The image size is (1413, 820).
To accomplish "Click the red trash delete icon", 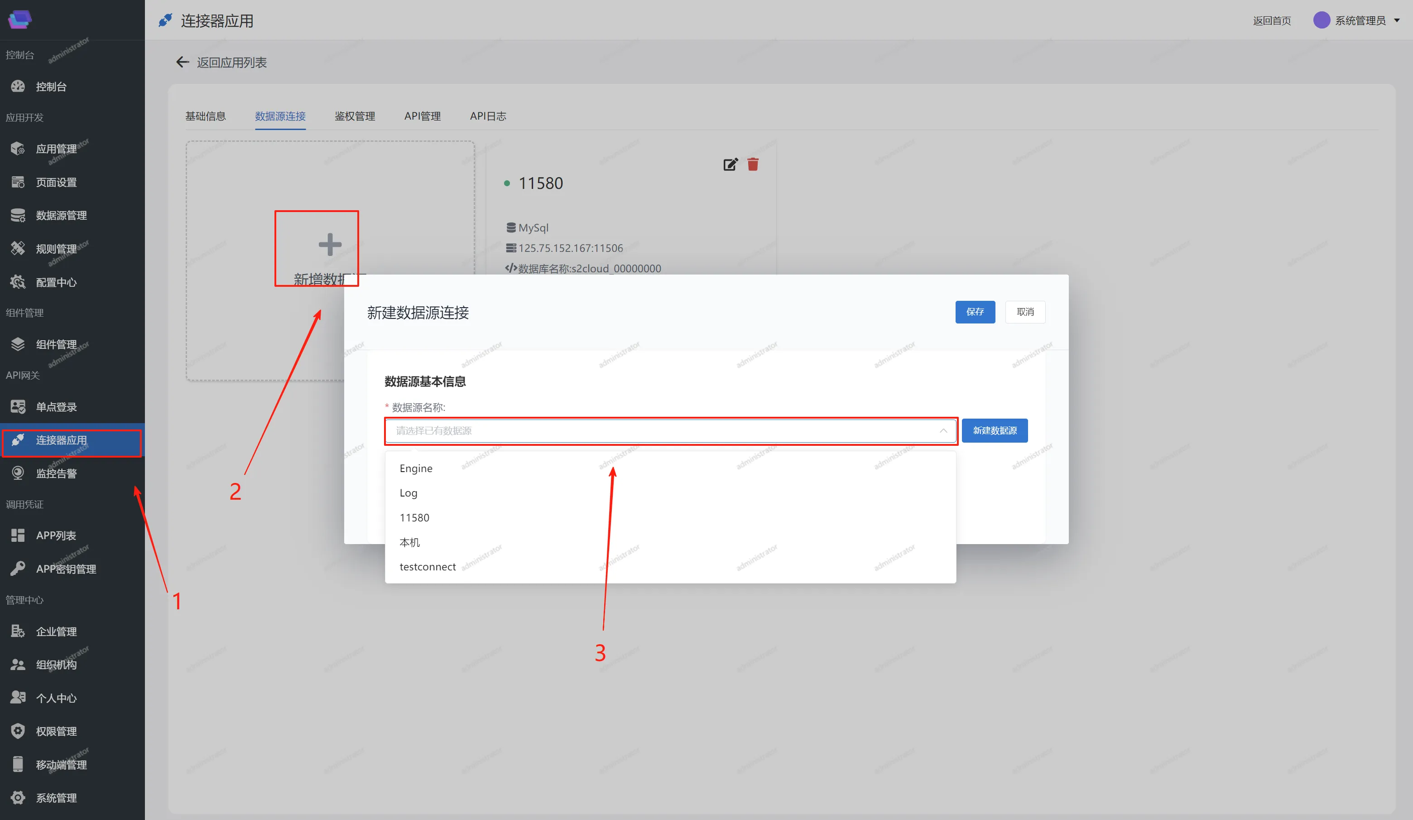I will (x=753, y=164).
